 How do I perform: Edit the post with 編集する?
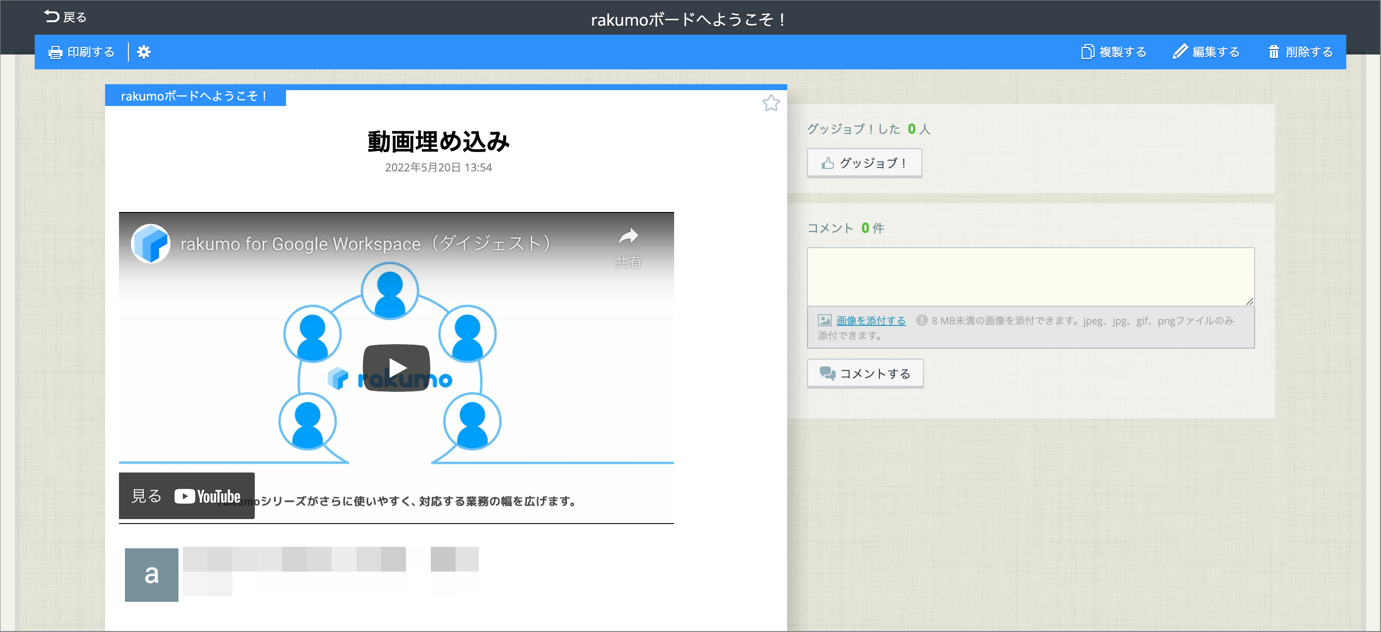(1206, 52)
